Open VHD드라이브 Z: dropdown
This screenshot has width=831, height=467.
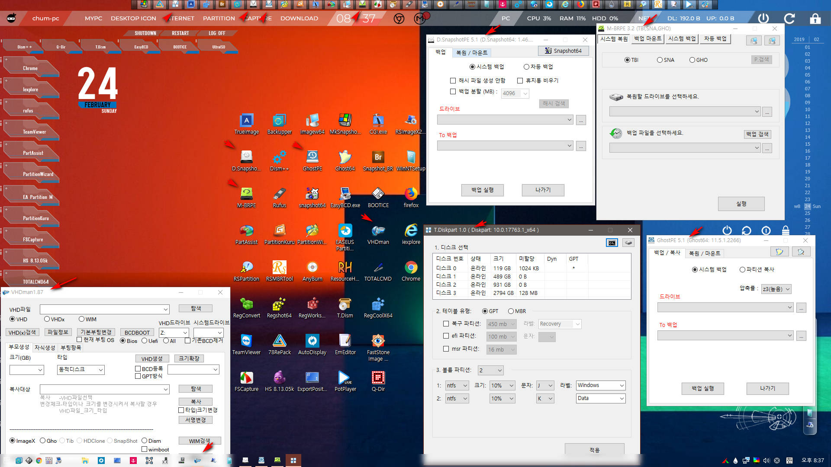point(174,333)
